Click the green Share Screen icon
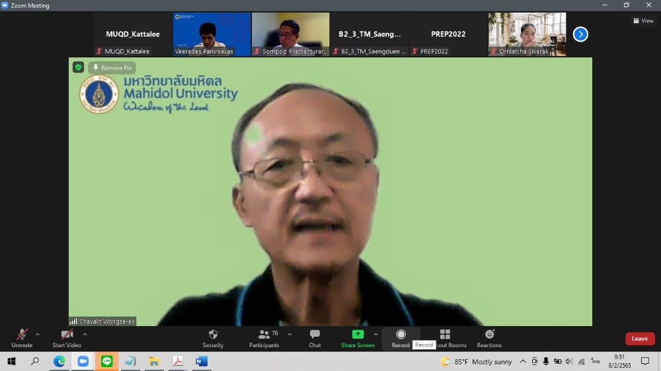The height and width of the screenshot is (371, 661). [358, 335]
